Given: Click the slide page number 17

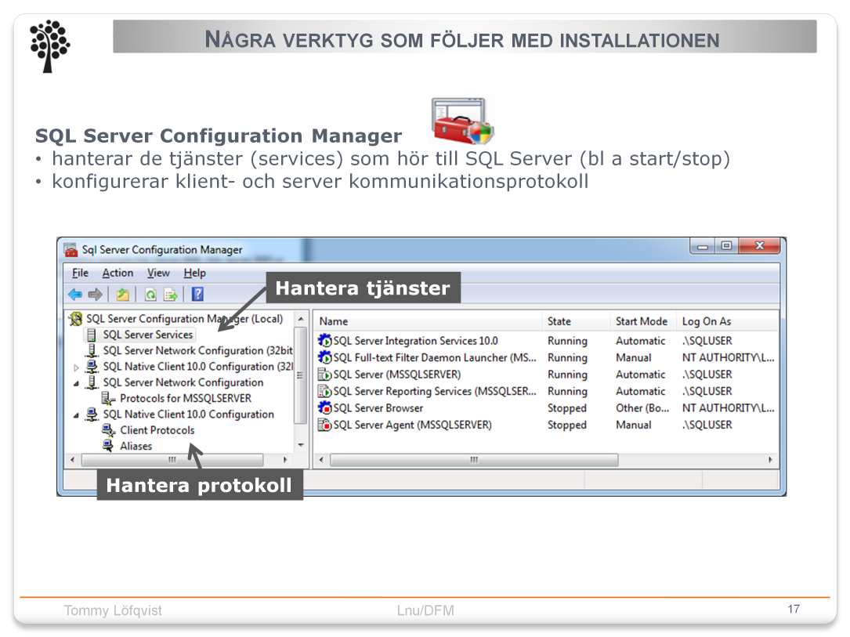Looking at the screenshot, I should coord(794,610).
